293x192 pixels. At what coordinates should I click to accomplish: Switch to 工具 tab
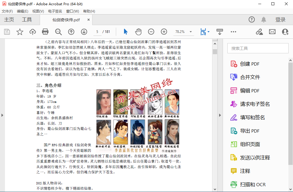[27, 20]
